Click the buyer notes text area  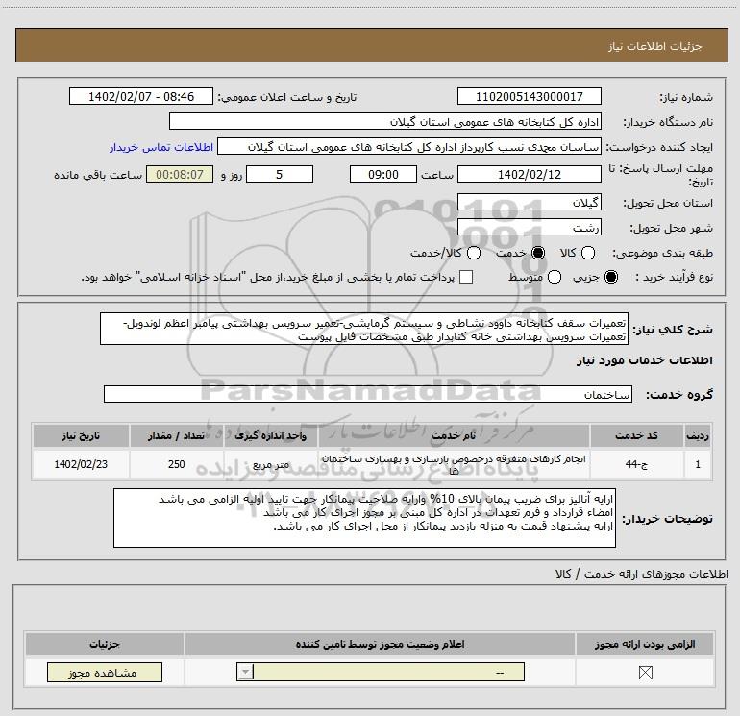click(x=364, y=518)
